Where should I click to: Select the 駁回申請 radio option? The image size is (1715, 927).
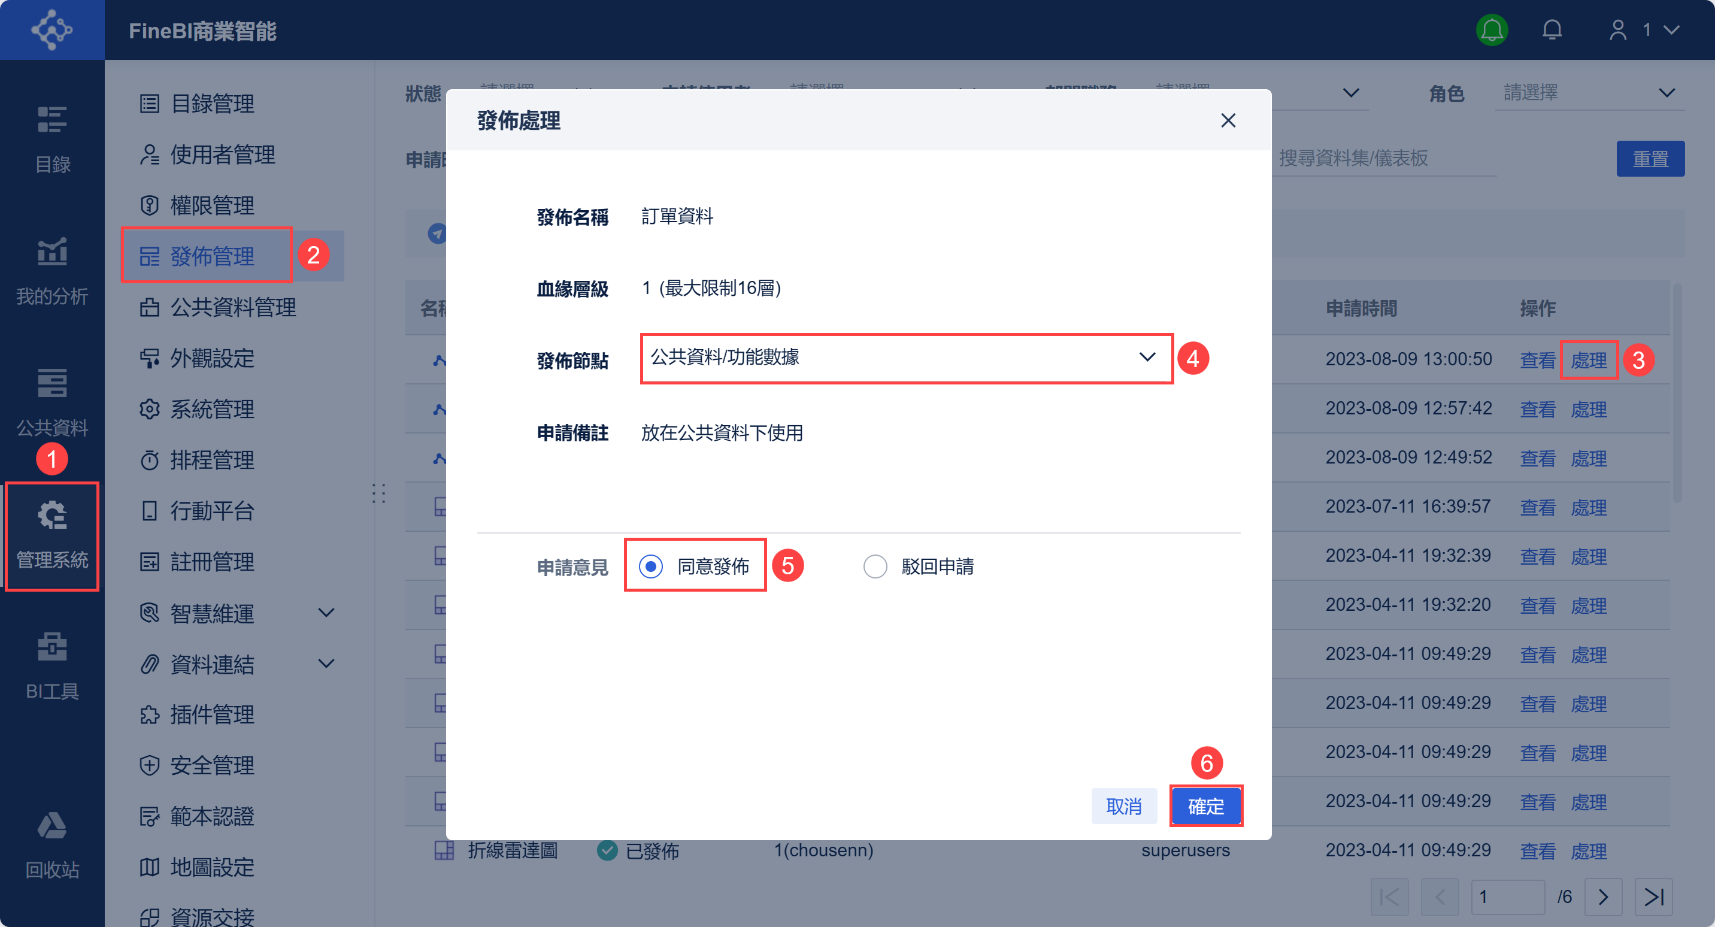tap(875, 566)
